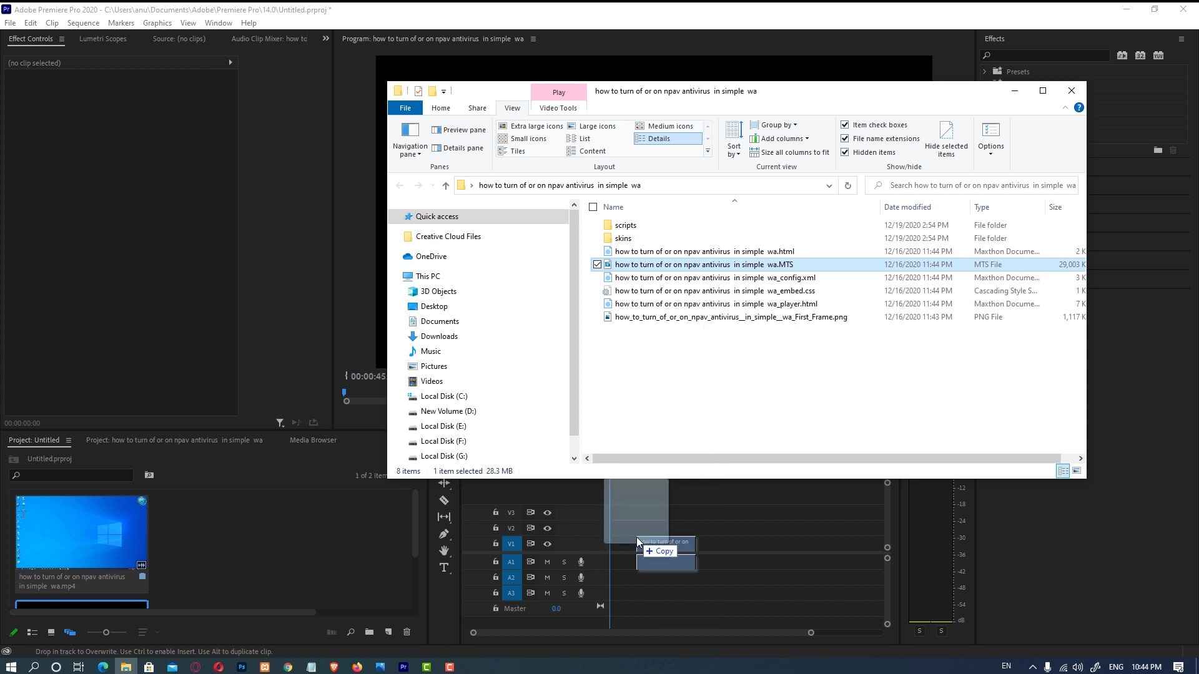1199x674 pixels.
Task: Select the Slip tool in Premiere
Action: click(444, 517)
